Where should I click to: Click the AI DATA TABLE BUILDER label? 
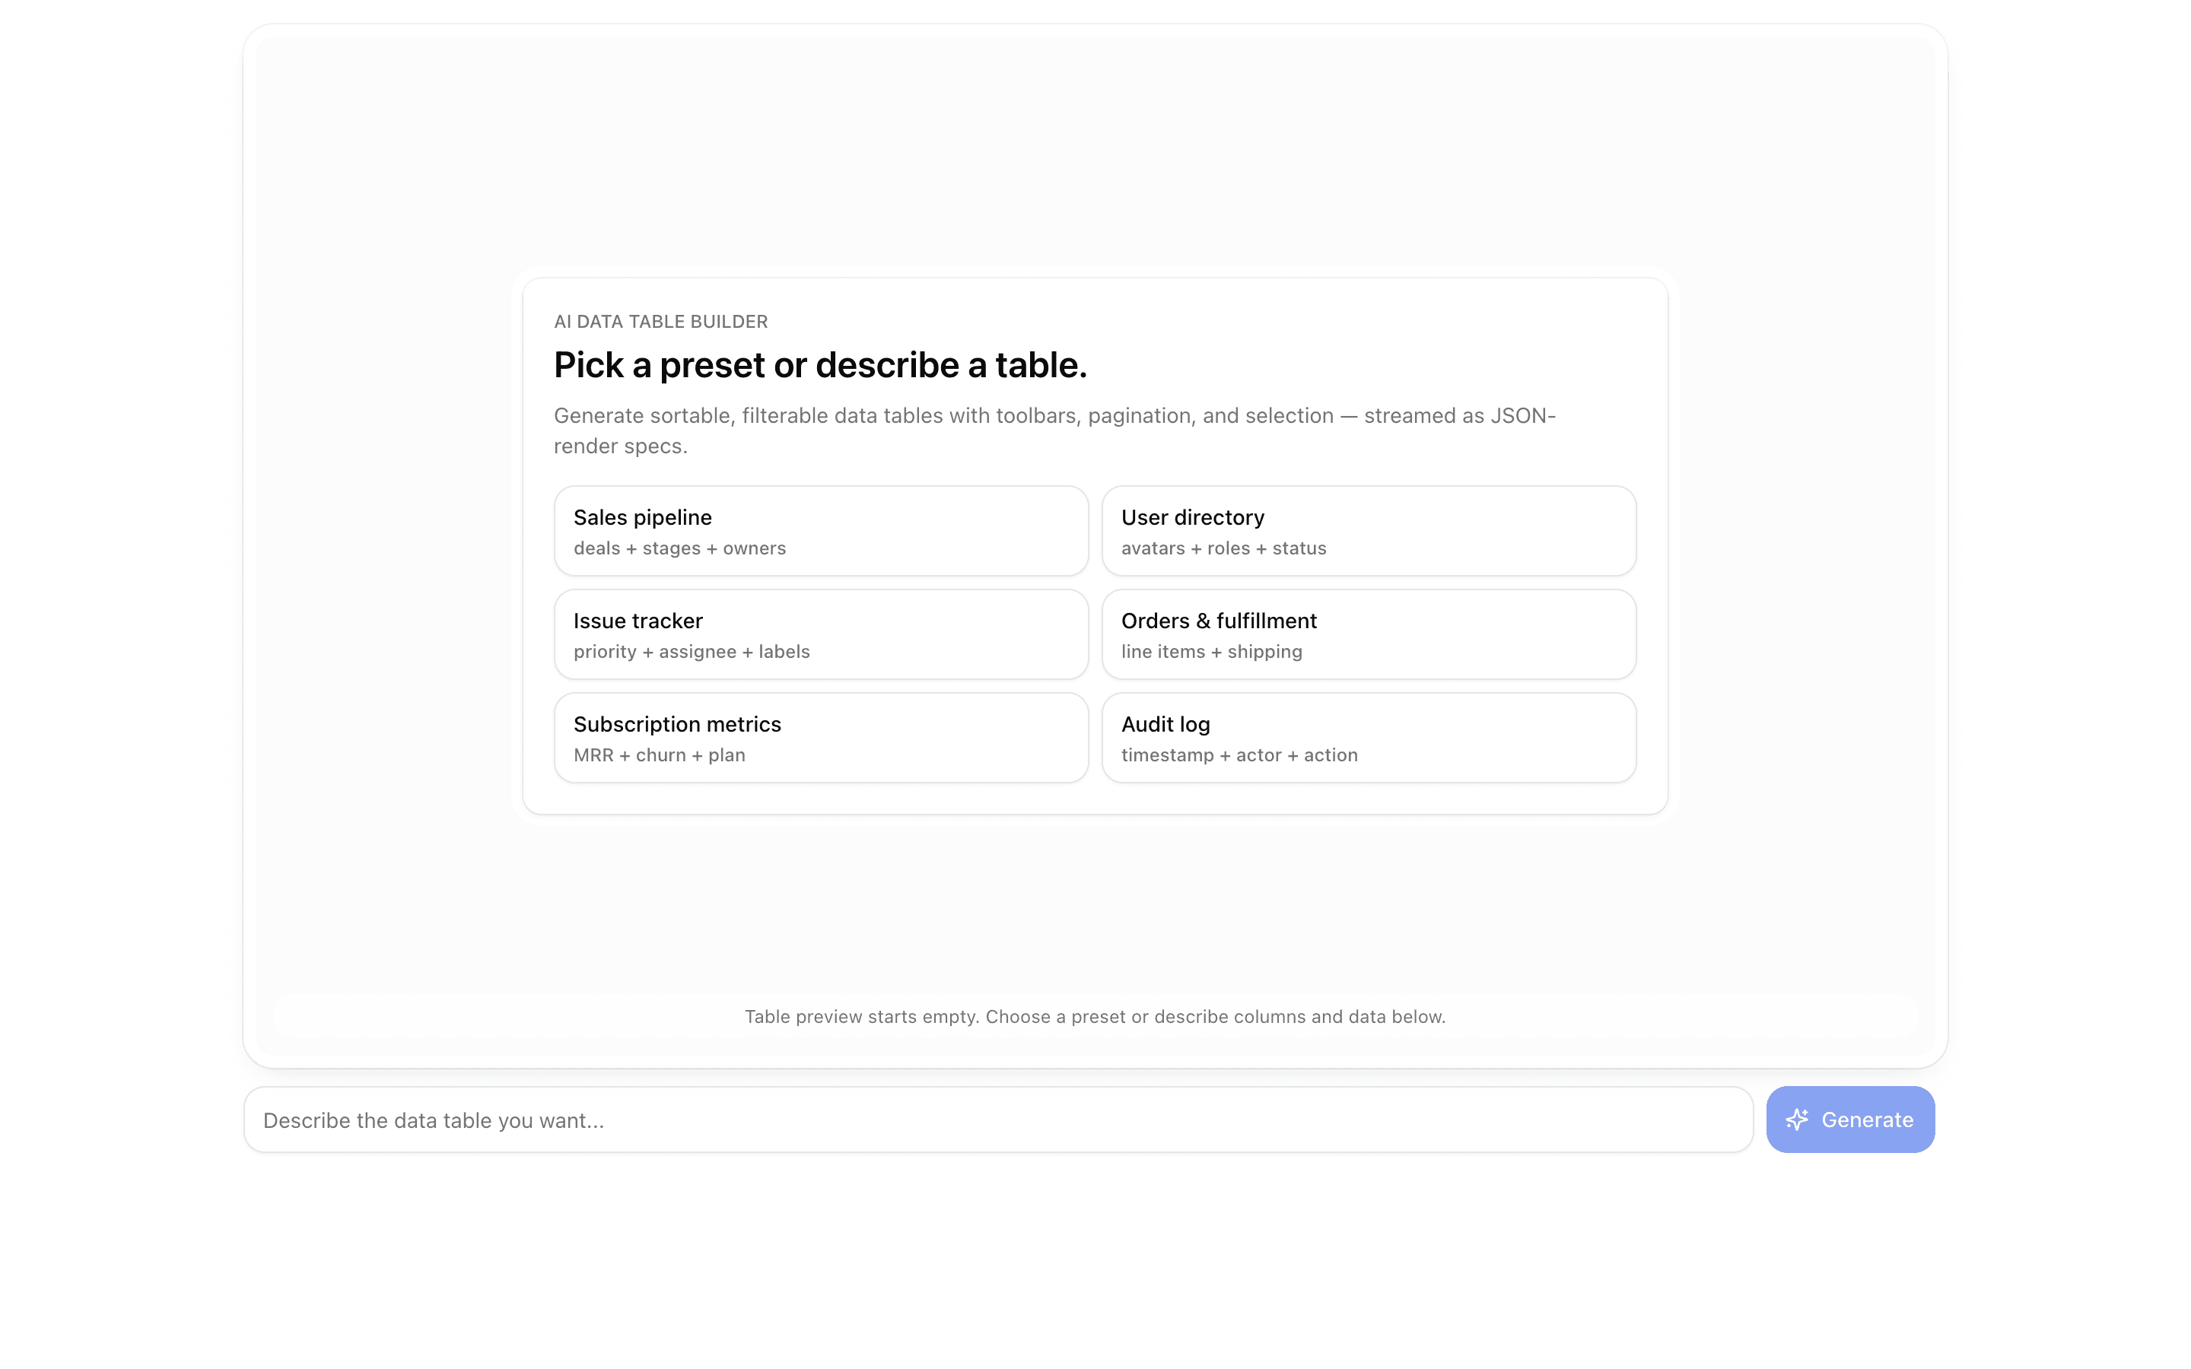660,322
